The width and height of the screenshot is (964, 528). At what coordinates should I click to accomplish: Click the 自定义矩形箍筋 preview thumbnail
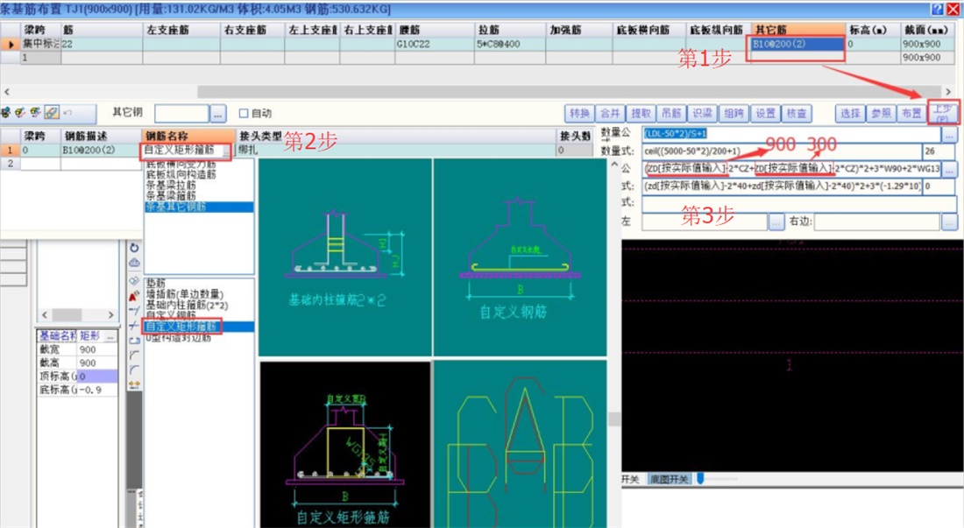tap(345, 445)
